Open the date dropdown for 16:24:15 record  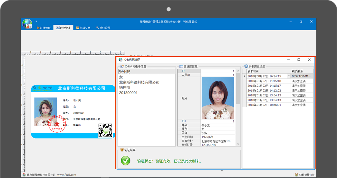[x=289, y=76]
